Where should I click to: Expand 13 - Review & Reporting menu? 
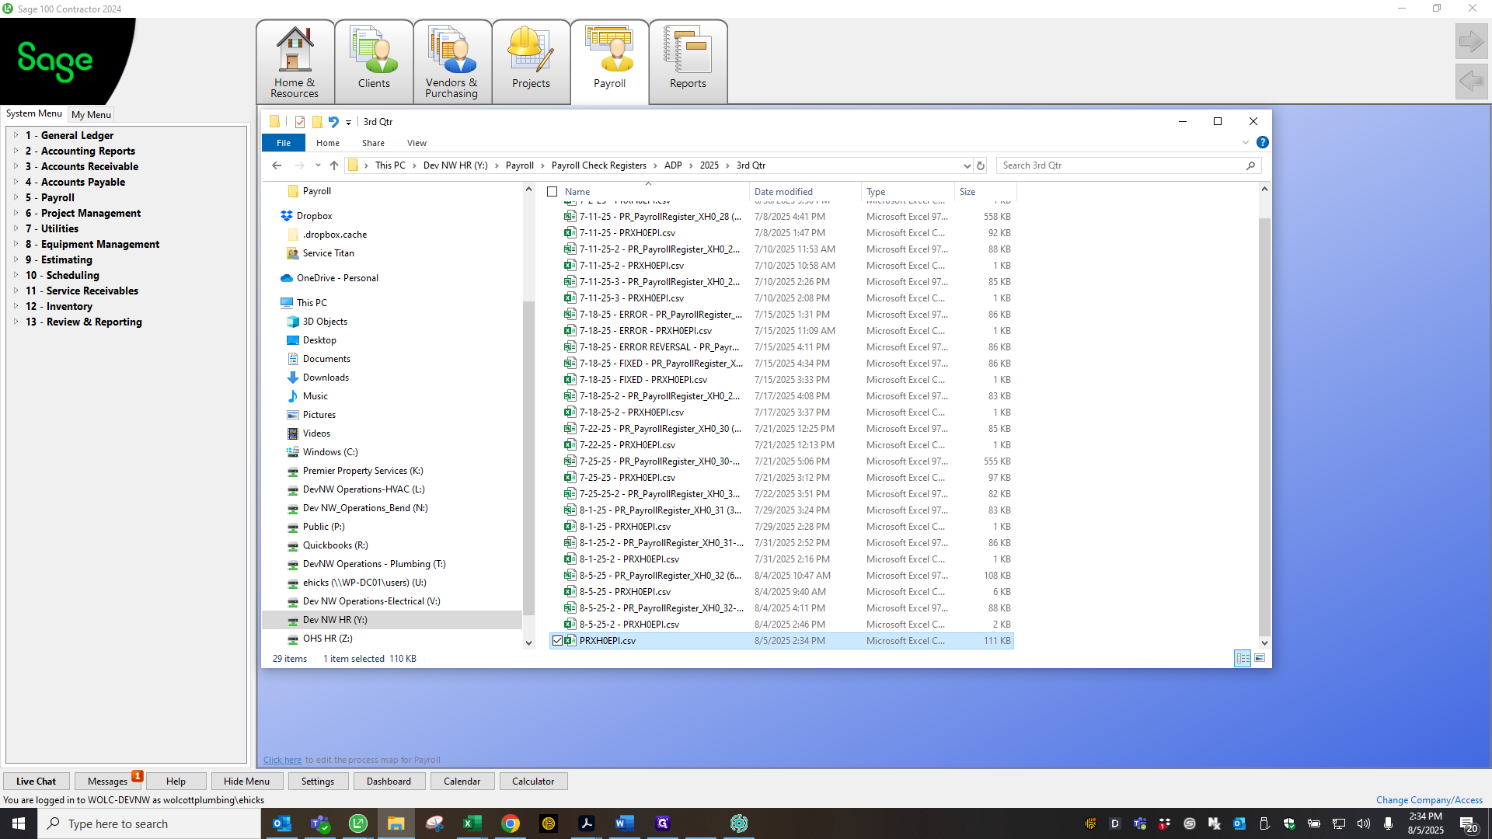point(16,322)
